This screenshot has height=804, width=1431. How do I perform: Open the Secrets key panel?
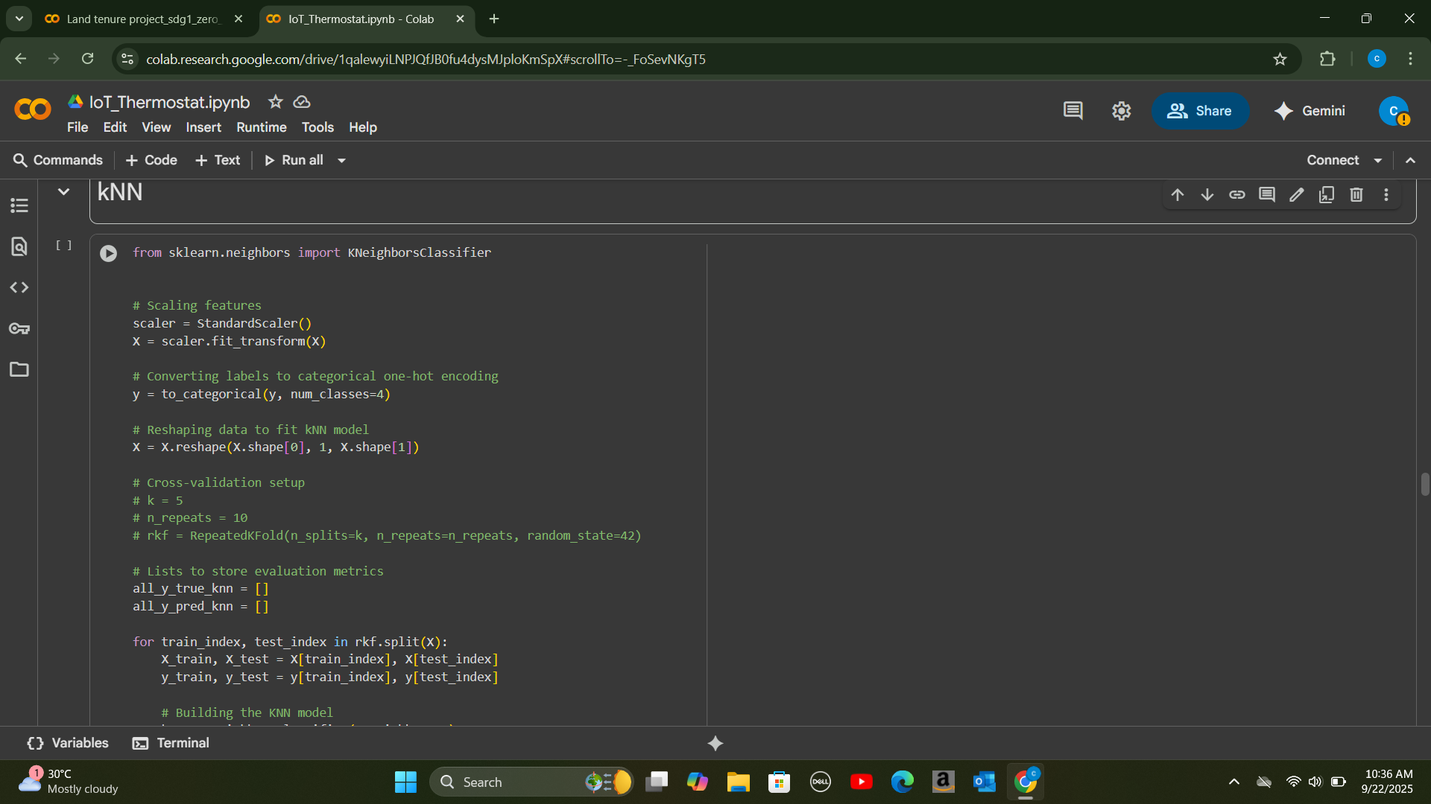pyautogui.click(x=19, y=328)
